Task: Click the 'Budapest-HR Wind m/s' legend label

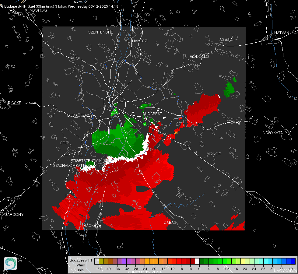Action: click(81, 265)
